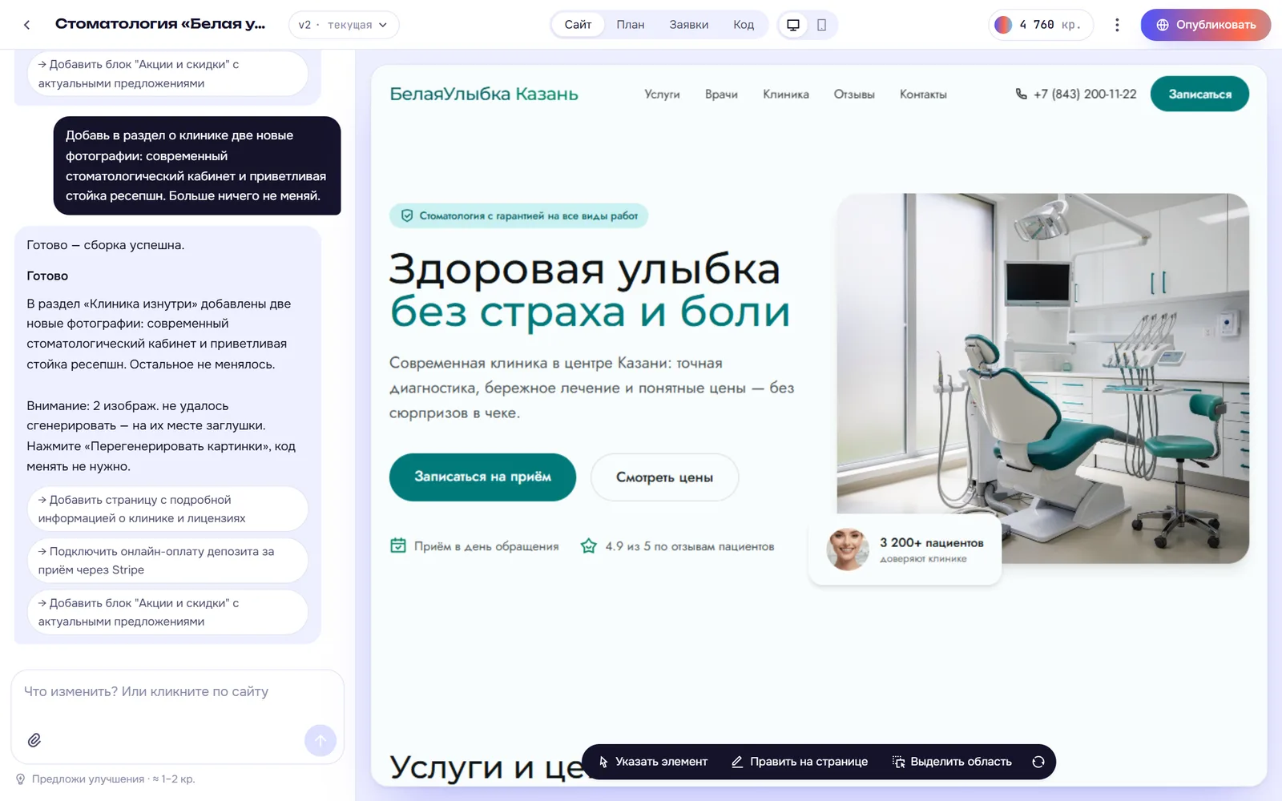Click Записаться на приём button
The height and width of the screenshot is (801, 1282).
[482, 477]
